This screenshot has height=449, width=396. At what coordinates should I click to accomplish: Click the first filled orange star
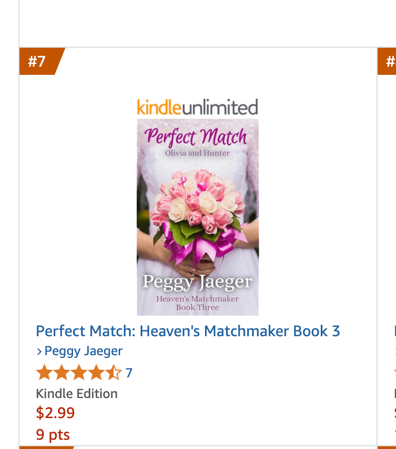click(x=44, y=373)
